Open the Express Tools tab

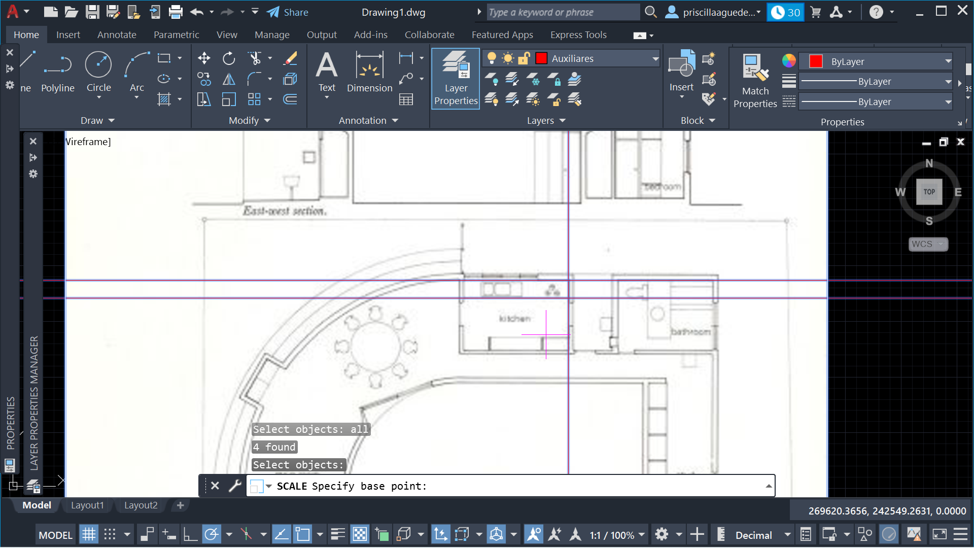pos(578,35)
